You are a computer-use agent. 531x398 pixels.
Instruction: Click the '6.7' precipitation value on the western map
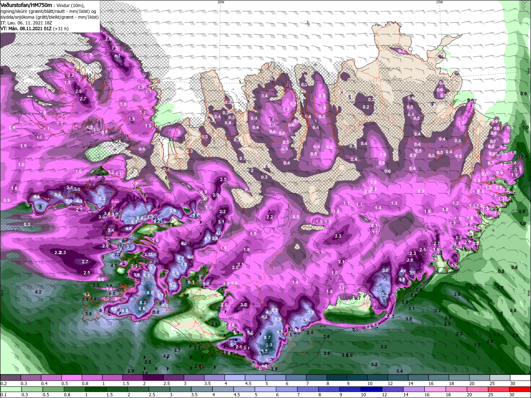point(180,258)
